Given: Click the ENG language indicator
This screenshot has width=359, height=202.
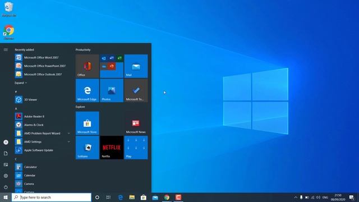Looking at the screenshot, I should pyautogui.click(x=325, y=197).
